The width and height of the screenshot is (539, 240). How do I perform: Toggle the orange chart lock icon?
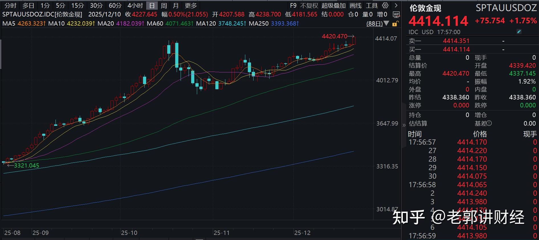tap(395, 24)
